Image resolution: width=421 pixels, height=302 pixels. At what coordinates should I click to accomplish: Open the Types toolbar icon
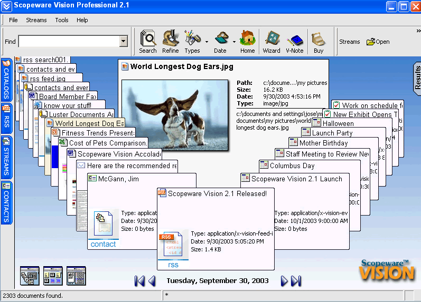pyautogui.click(x=192, y=38)
